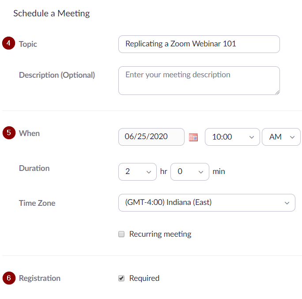Click the red step 4 marker
The width and height of the screenshot is (302, 299).
point(8,43)
